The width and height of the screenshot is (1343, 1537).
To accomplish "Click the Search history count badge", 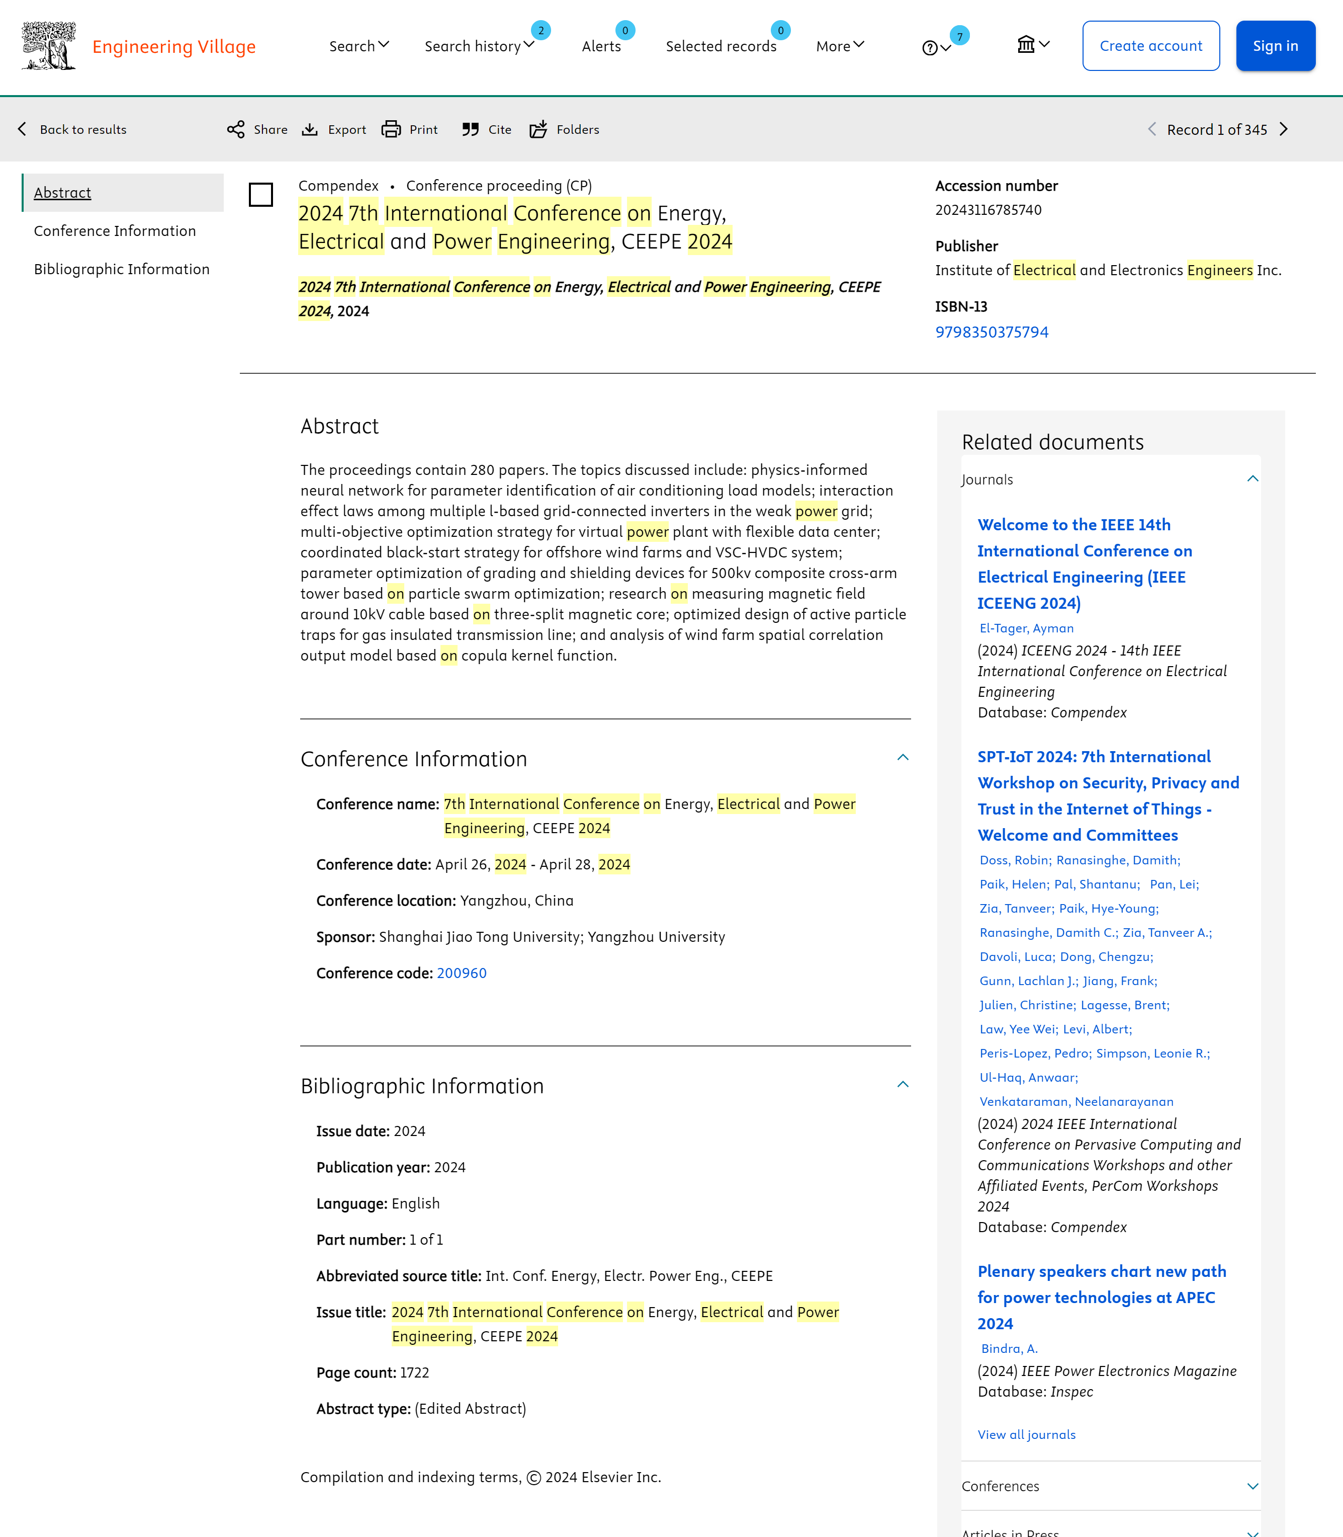I will (541, 31).
